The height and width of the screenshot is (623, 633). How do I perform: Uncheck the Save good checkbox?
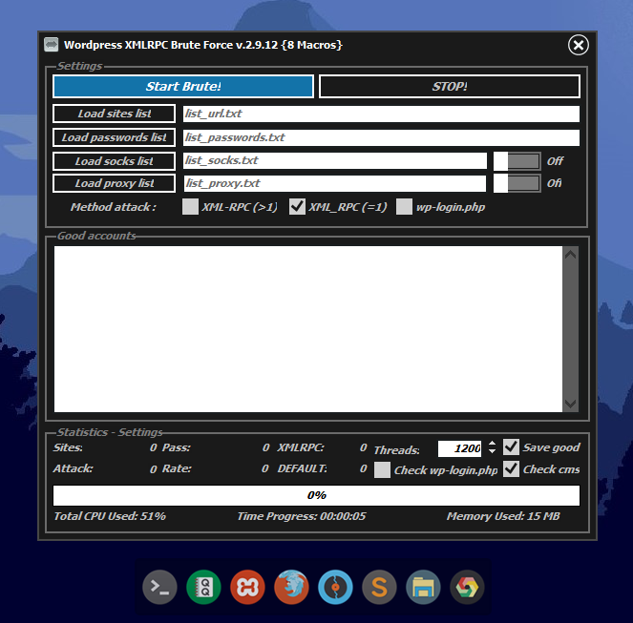pos(511,447)
